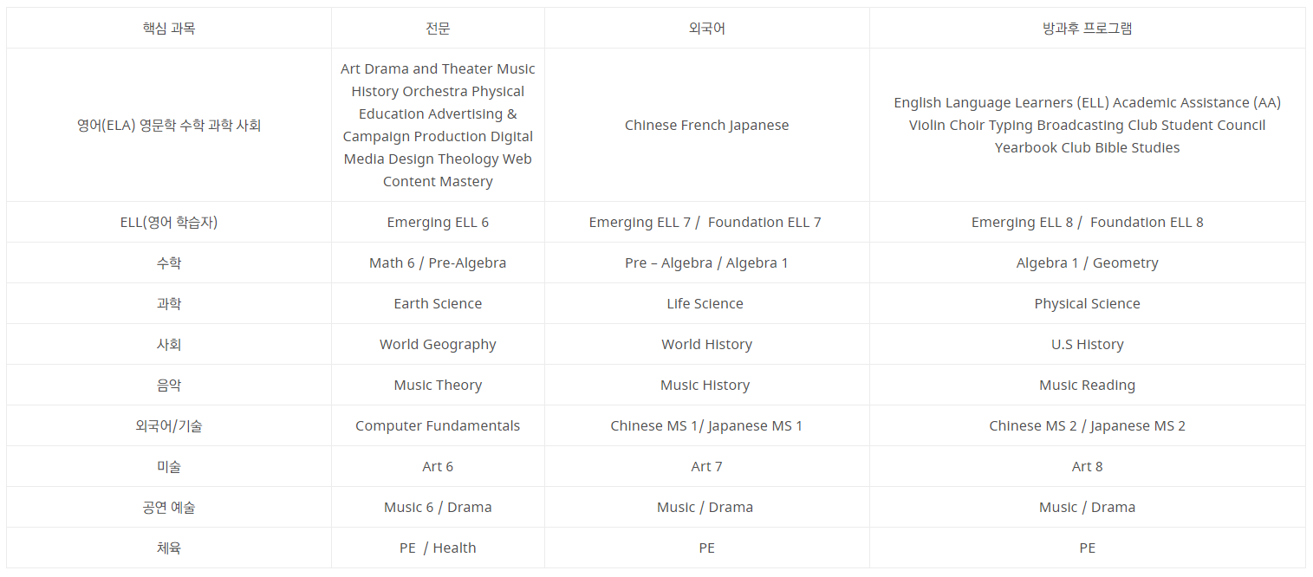Image resolution: width=1313 pixels, height=577 pixels.
Task: Select the Music Theory cell
Action: (x=438, y=385)
